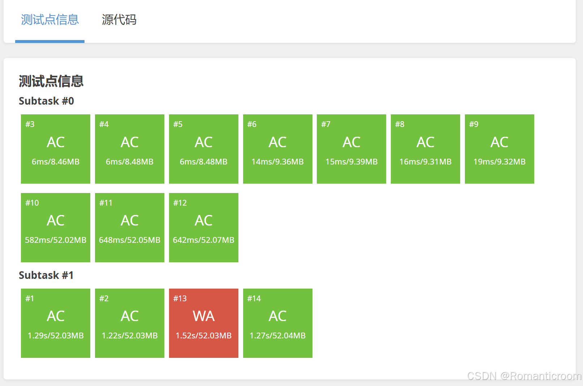Screen dimensions: 583x386
Task: Open test case #2 showing 1.22s
Action: click(x=129, y=323)
